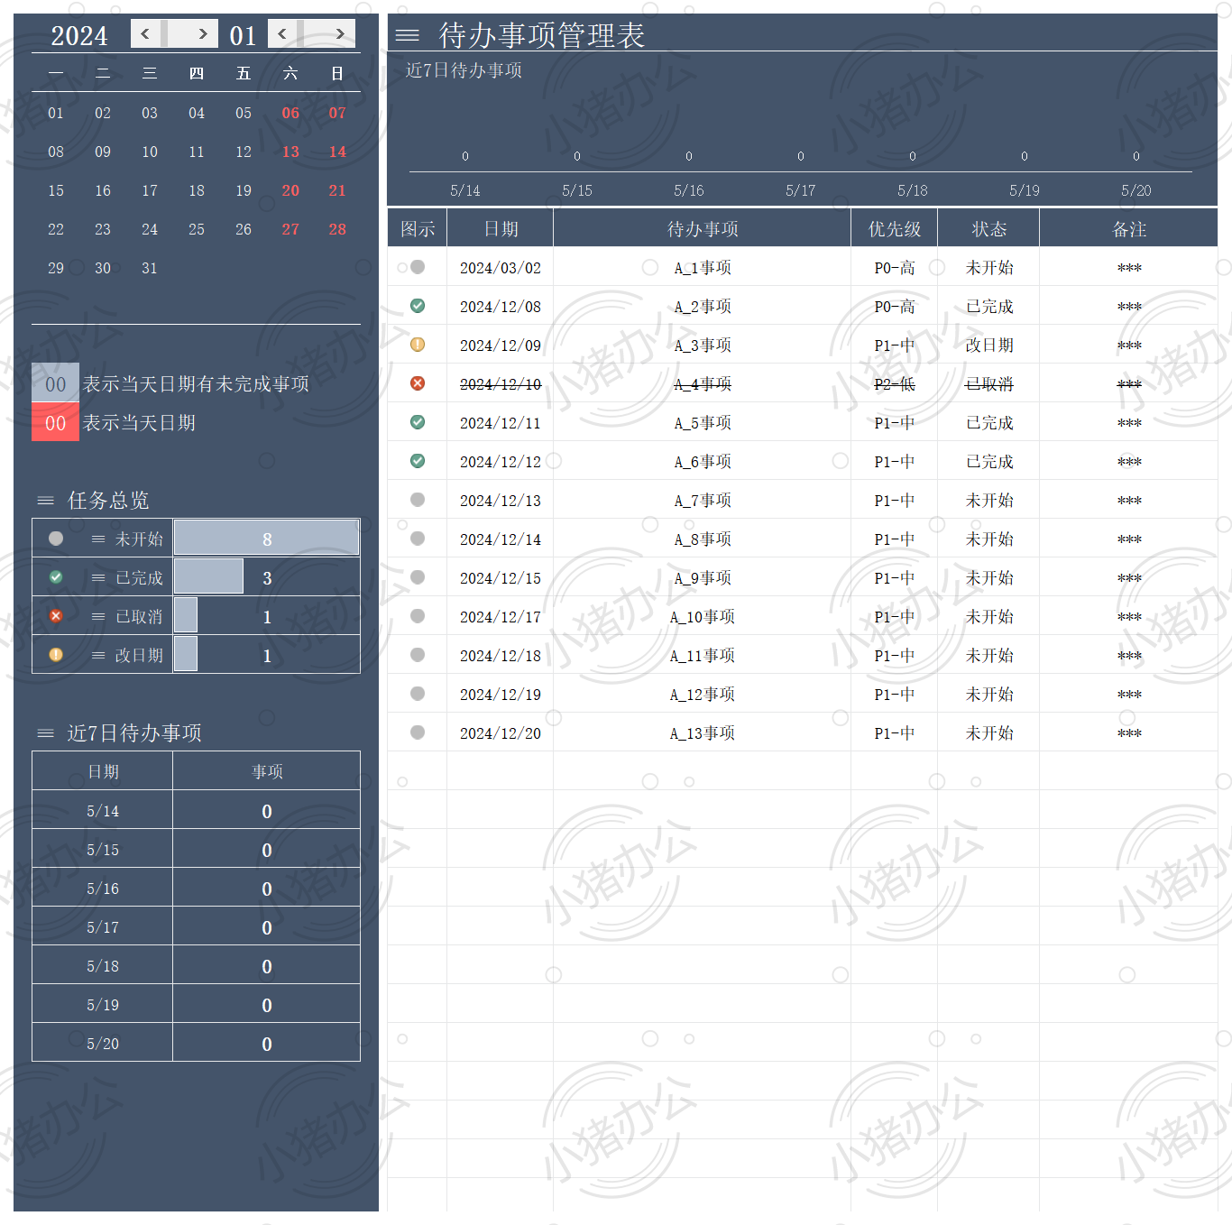1232x1225 pixels.
Task: Click the red cross icon in 已取消 overview row
Action: pyautogui.click(x=56, y=616)
